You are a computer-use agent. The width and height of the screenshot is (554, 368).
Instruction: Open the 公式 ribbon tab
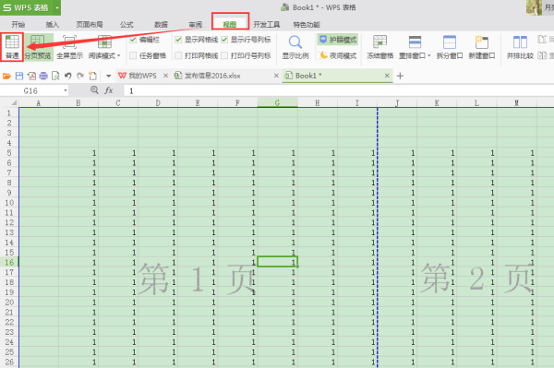pyautogui.click(x=126, y=24)
